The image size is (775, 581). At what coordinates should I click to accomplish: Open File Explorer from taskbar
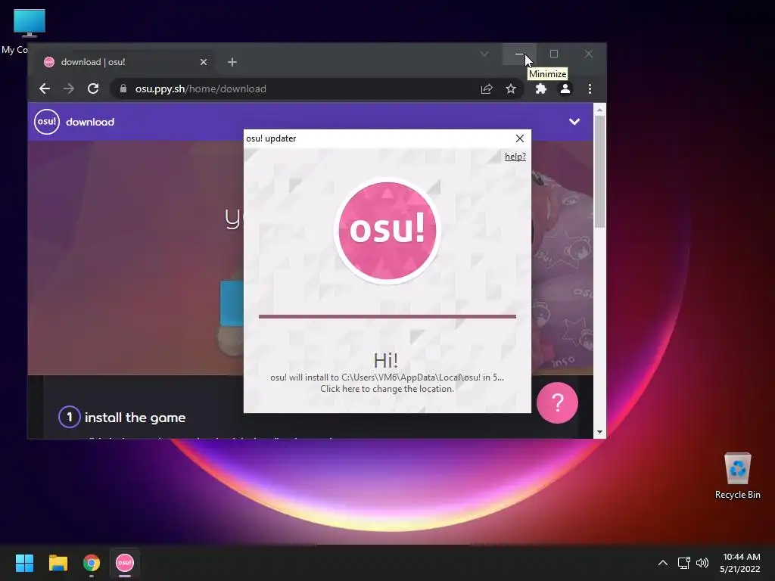click(58, 563)
